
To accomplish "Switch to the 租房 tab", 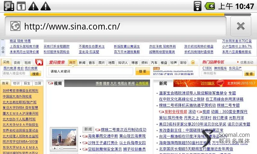I will pyautogui.click(x=28, y=63).
